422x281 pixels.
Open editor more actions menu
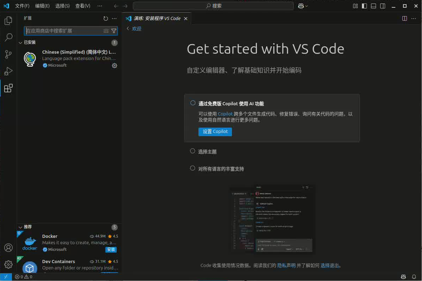coord(414,18)
